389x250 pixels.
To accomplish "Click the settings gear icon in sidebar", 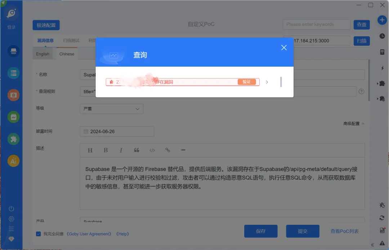I will [12, 219].
